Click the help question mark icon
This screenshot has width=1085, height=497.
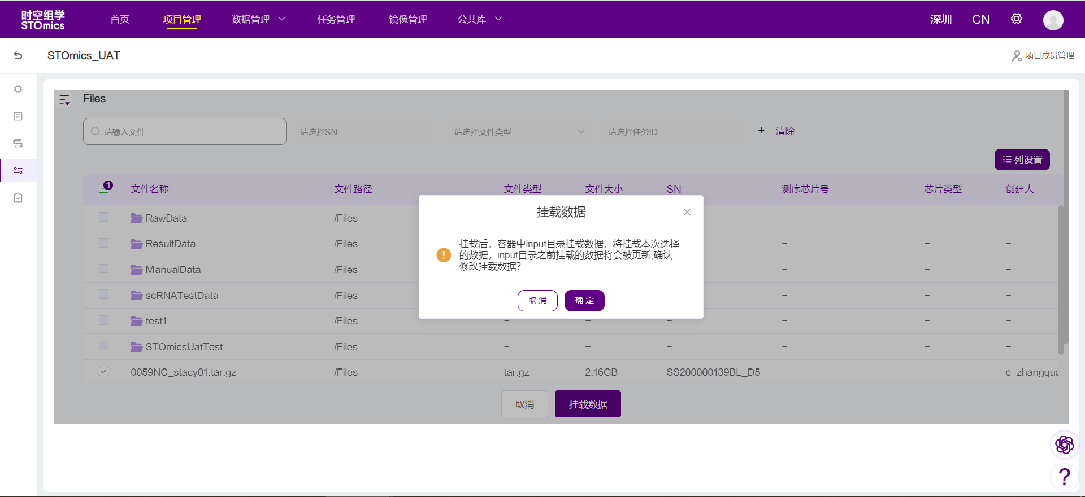(x=1064, y=477)
